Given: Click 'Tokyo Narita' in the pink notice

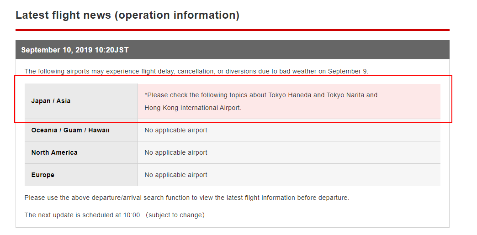Looking at the screenshot, I should click(x=345, y=95).
